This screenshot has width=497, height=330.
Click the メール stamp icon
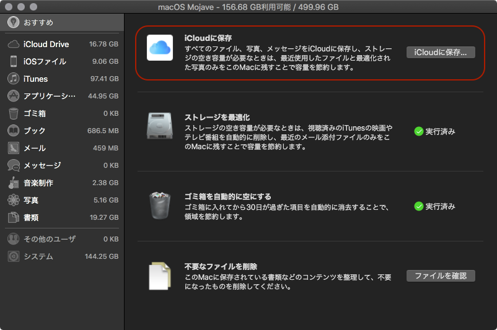tap(13, 148)
